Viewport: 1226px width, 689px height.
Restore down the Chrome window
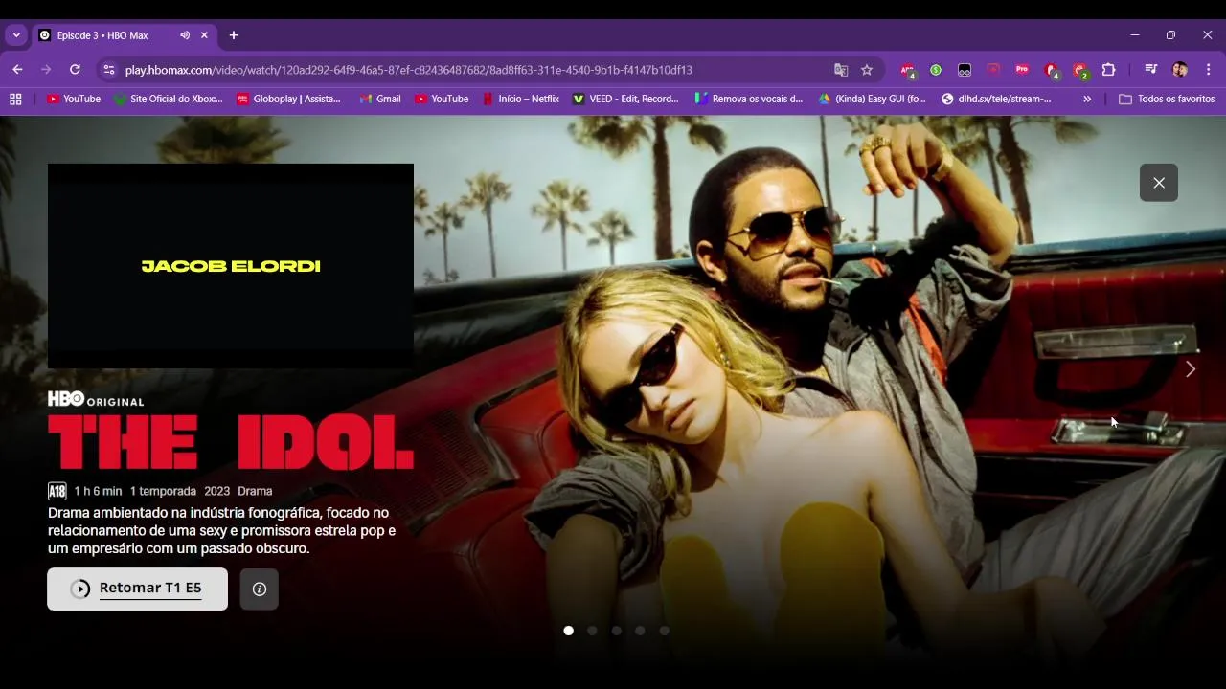click(x=1170, y=35)
